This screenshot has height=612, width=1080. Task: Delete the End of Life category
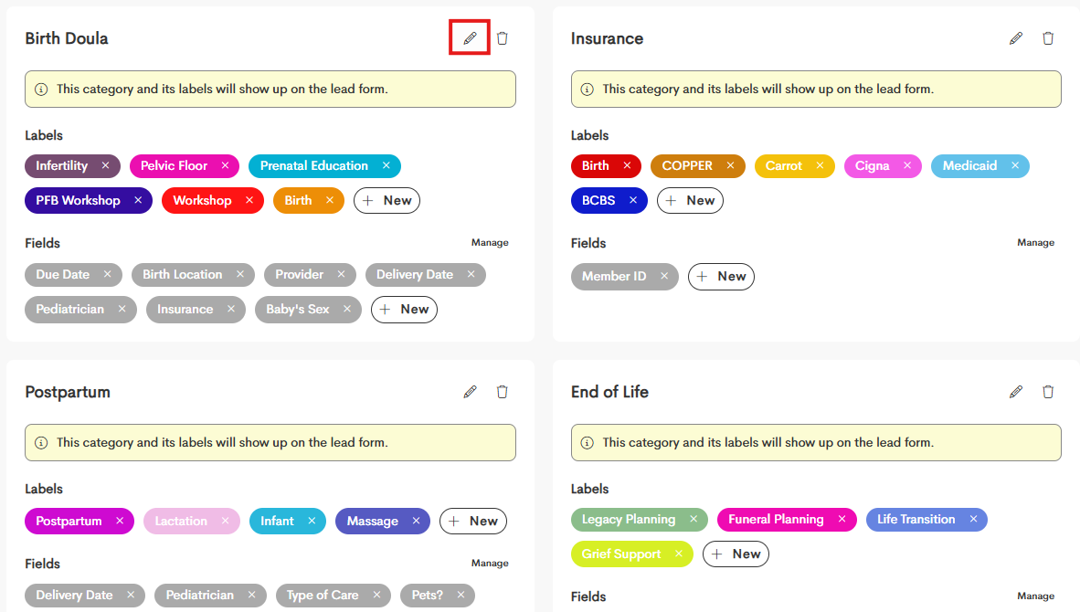pyautogui.click(x=1048, y=392)
